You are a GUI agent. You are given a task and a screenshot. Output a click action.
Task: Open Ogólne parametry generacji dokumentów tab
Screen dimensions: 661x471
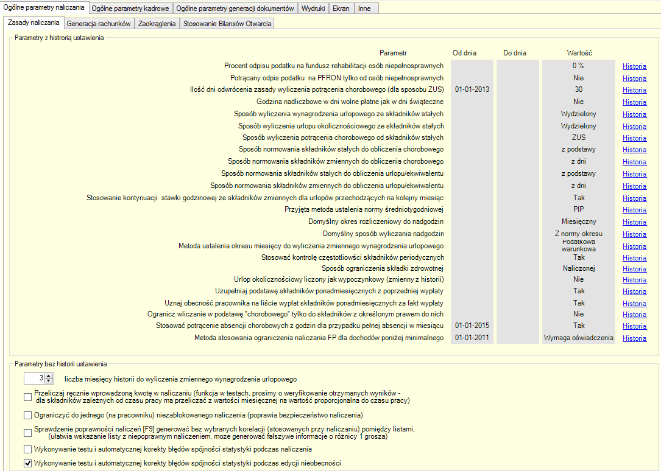(x=235, y=9)
